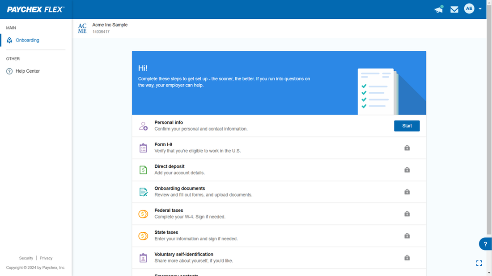Click the State taxes coin icon
Image resolution: width=492 pixels, height=276 pixels.
[x=143, y=236]
